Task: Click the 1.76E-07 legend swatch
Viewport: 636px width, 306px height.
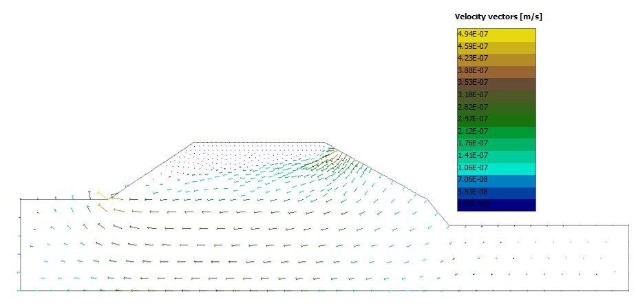Action: [496, 144]
